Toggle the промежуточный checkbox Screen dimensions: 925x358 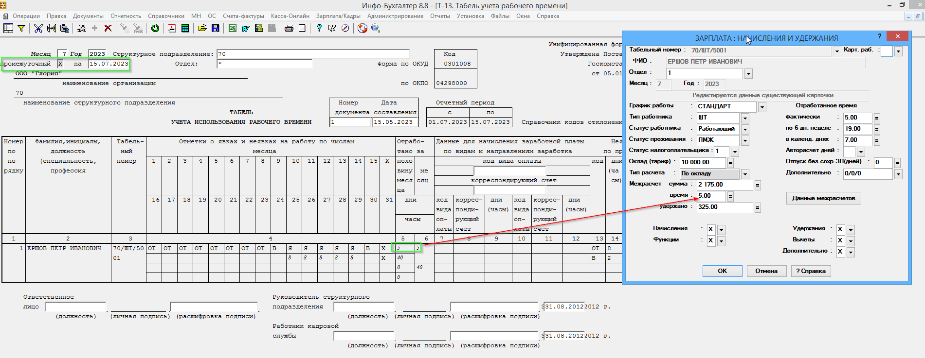coord(60,64)
